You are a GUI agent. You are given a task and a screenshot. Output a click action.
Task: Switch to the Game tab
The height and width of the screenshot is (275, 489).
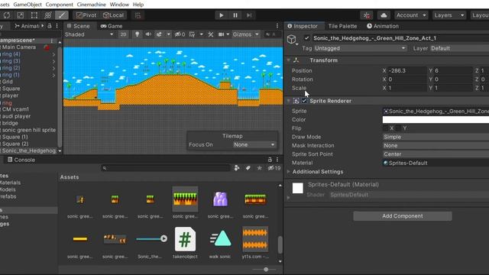tap(112, 26)
